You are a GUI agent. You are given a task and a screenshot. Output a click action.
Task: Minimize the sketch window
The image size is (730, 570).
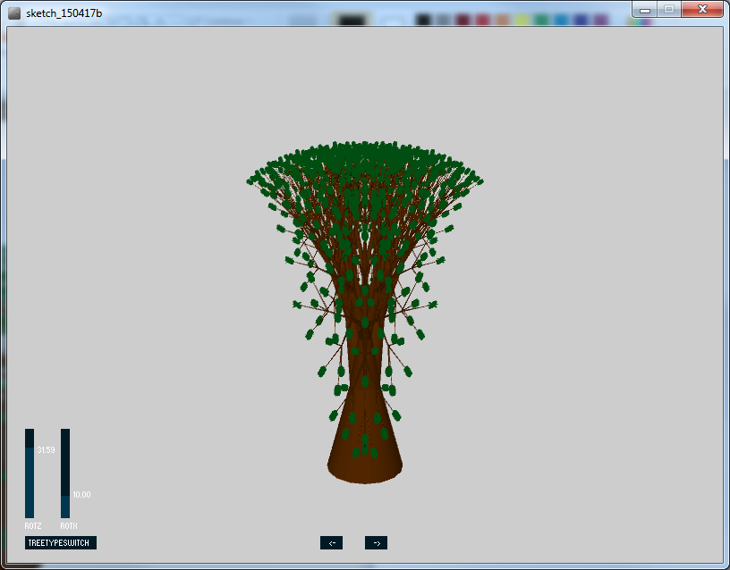click(x=645, y=9)
